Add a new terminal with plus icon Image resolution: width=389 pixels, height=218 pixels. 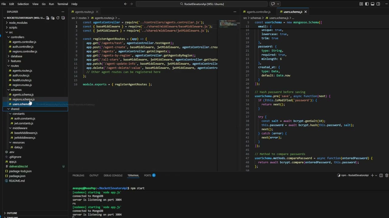[372, 175]
